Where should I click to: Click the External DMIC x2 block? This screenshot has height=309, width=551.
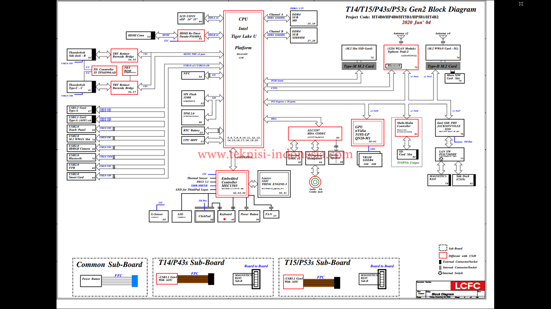pyautogui.click(x=294, y=158)
